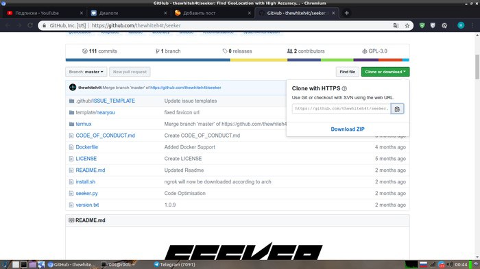
Task: Open the gray shield browser extension
Action: (433, 26)
